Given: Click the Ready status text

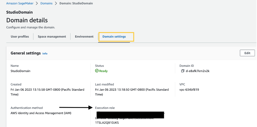Looking at the screenshot, I should [103, 71].
